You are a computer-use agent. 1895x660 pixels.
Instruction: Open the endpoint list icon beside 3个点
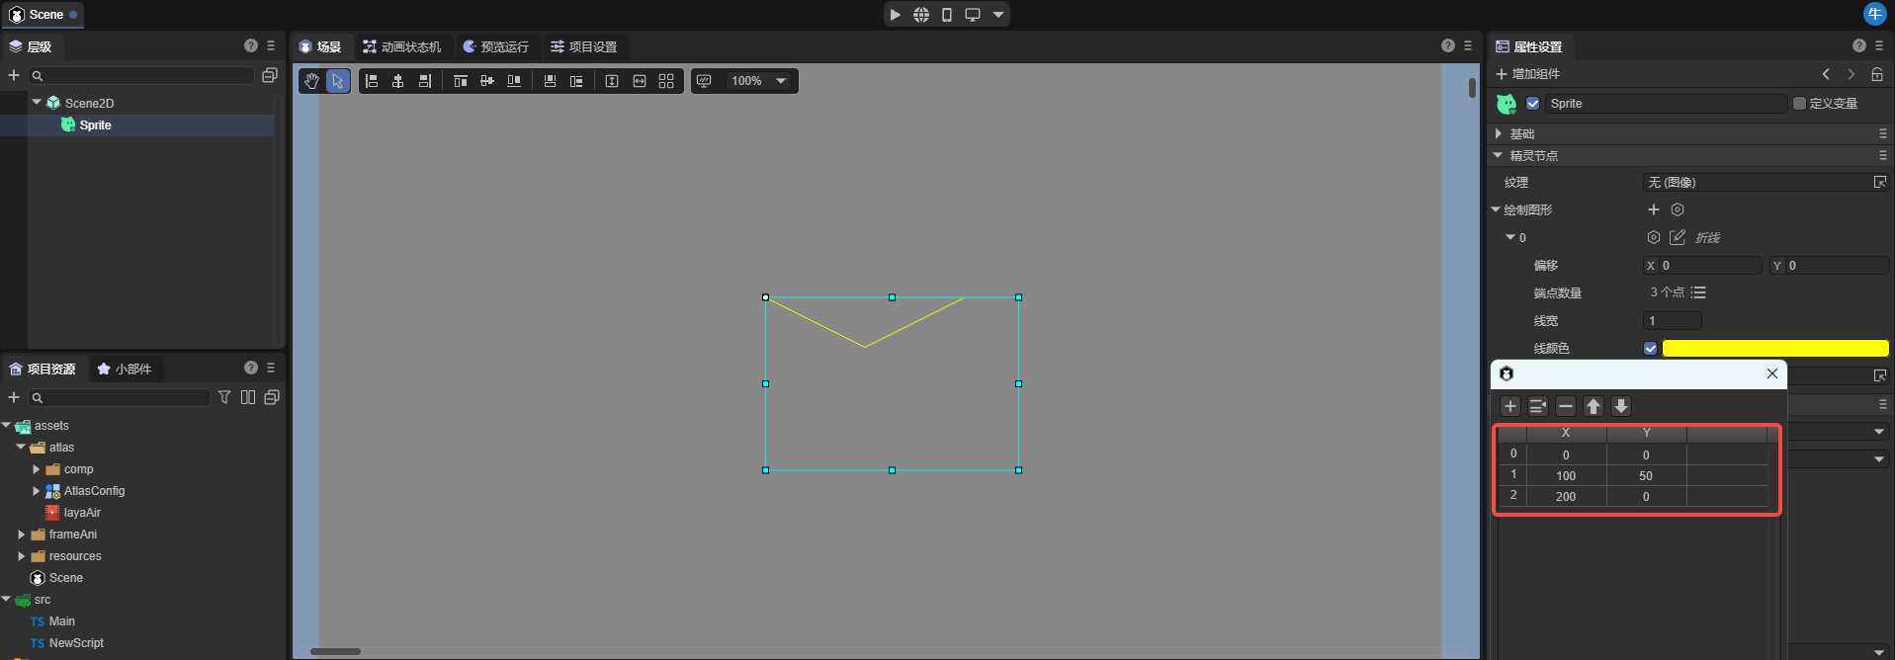coord(1698,292)
